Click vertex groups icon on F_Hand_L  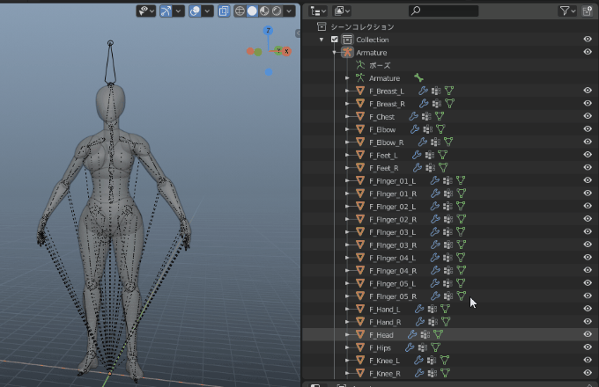(432, 309)
